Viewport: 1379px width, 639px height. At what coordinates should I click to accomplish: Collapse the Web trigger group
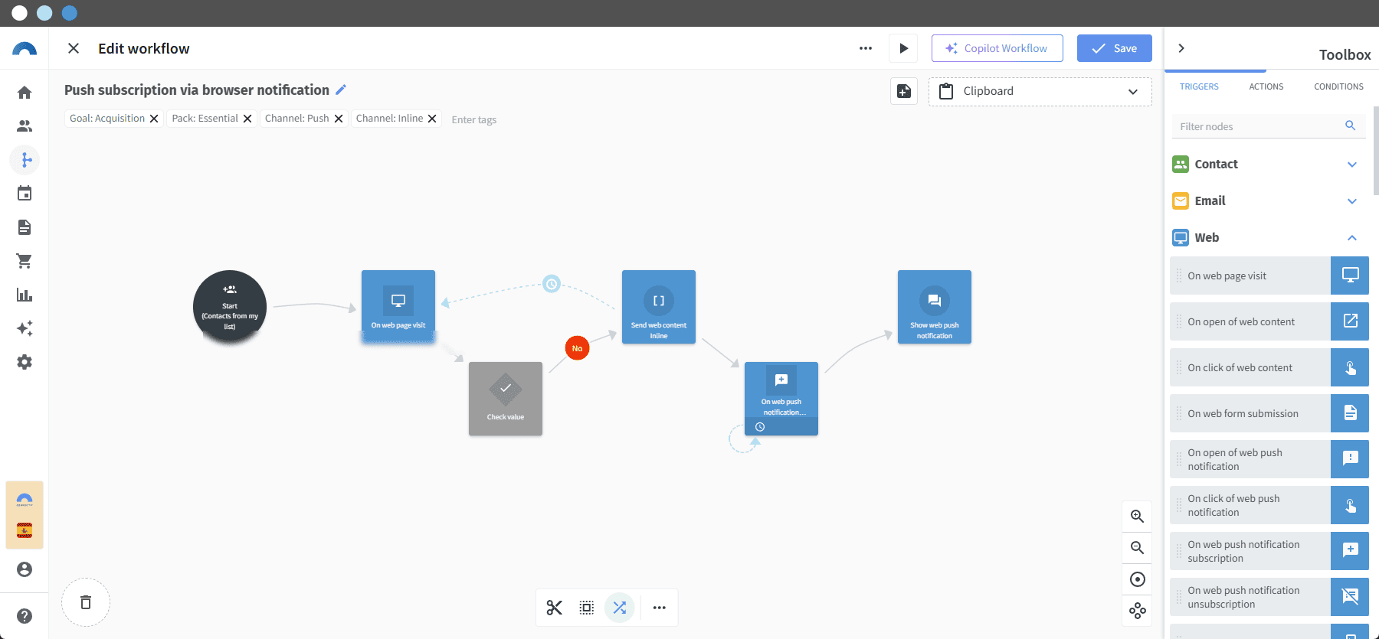pyautogui.click(x=1268, y=237)
